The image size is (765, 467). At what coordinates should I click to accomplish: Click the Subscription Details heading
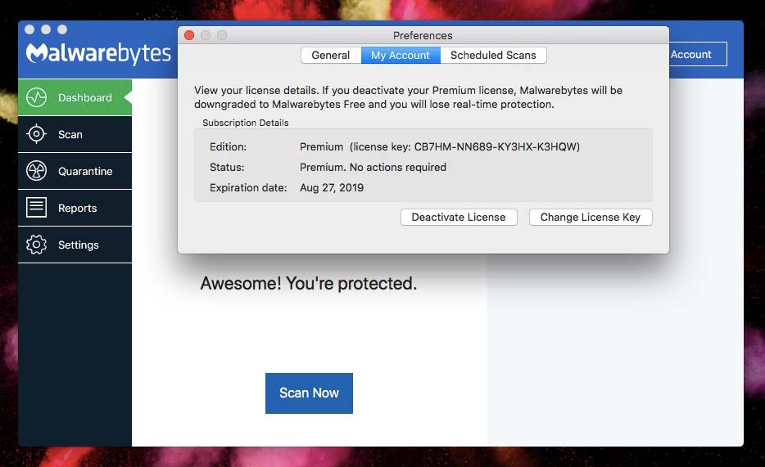tap(246, 123)
